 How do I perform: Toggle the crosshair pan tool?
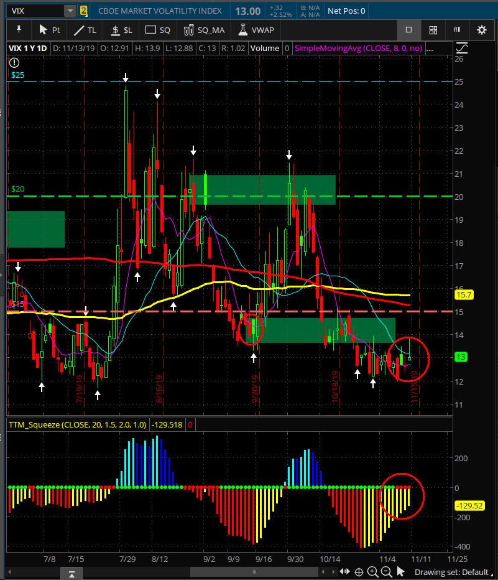coord(359,572)
